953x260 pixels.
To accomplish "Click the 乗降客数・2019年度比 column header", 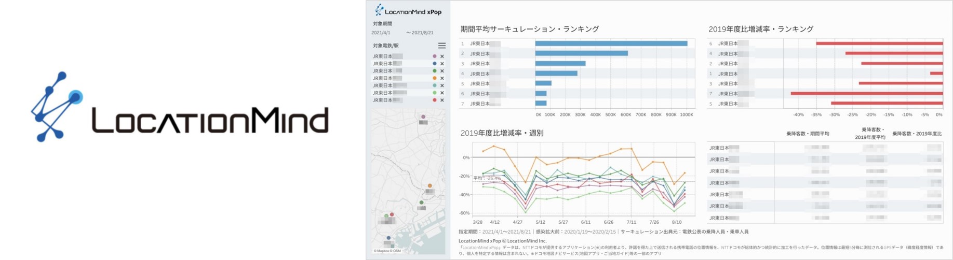I will tap(917, 134).
